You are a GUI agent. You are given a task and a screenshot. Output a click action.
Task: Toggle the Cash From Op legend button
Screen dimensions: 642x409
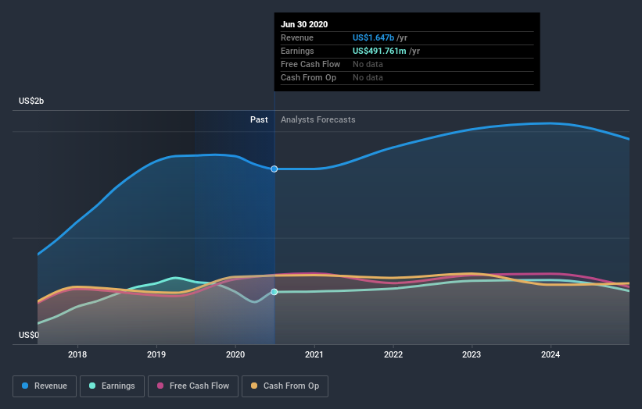tap(285, 386)
